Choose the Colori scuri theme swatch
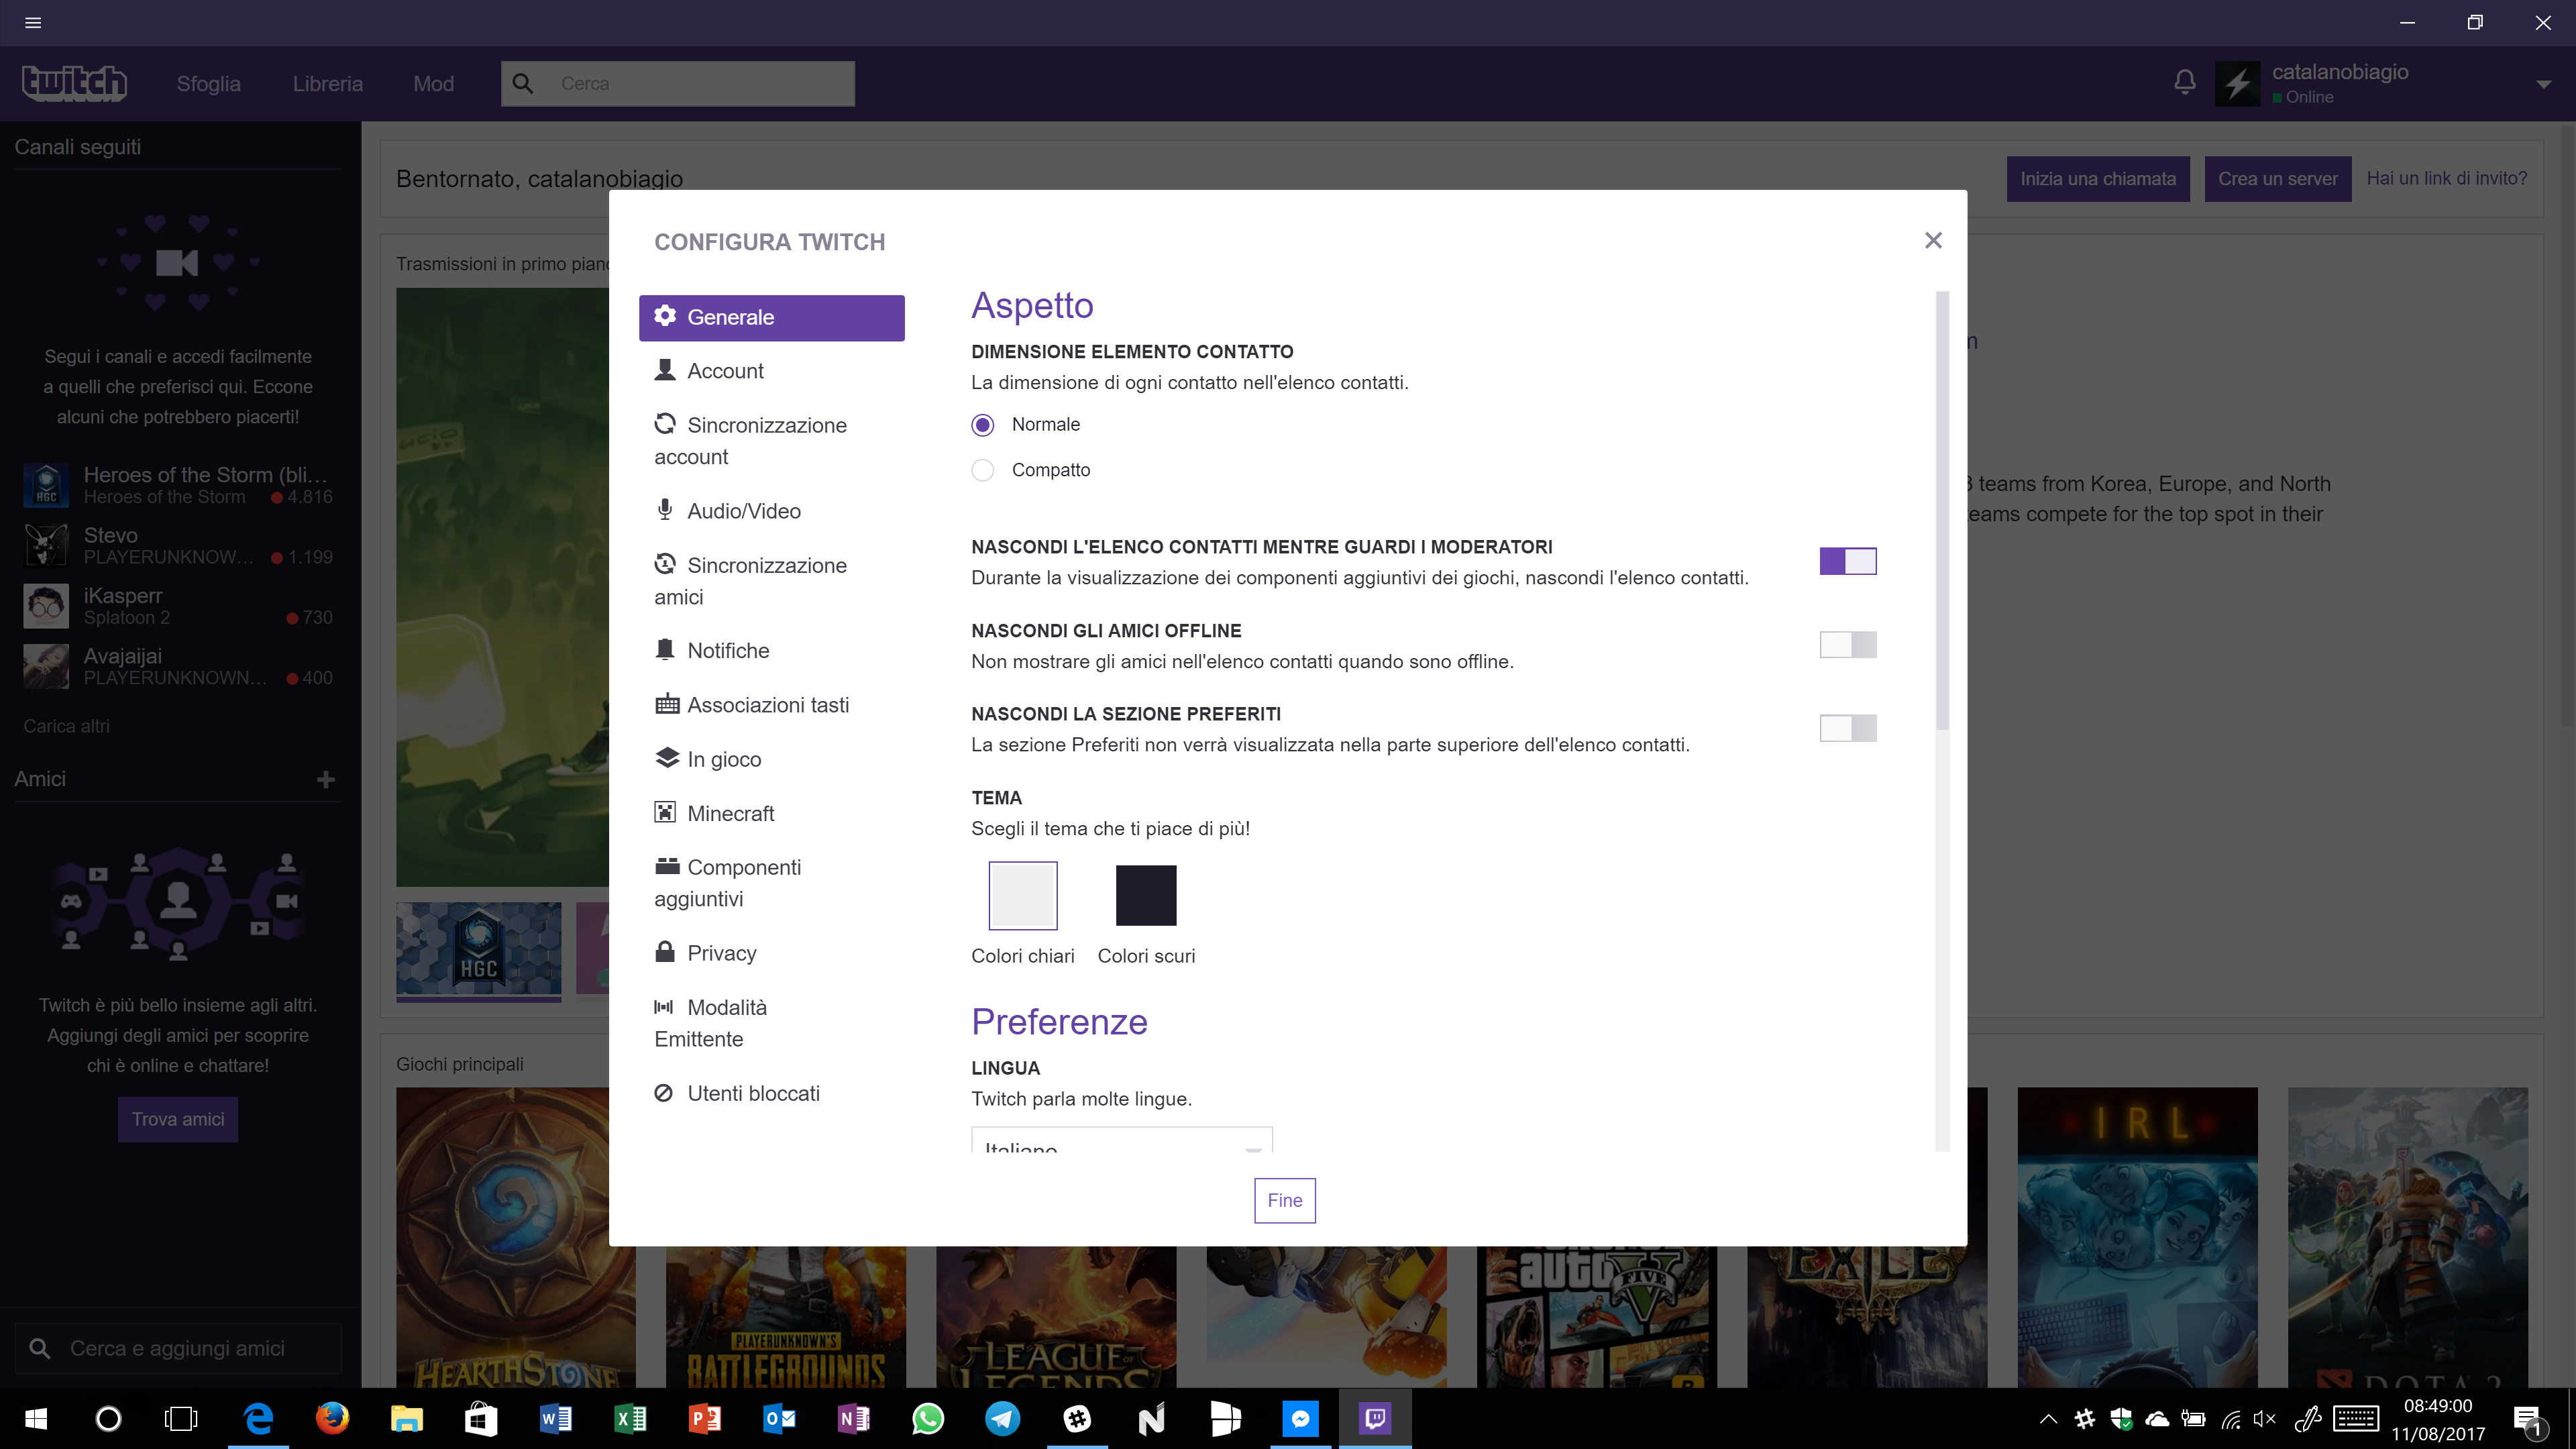The width and height of the screenshot is (2576, 1449). [x=1146, y=895]
